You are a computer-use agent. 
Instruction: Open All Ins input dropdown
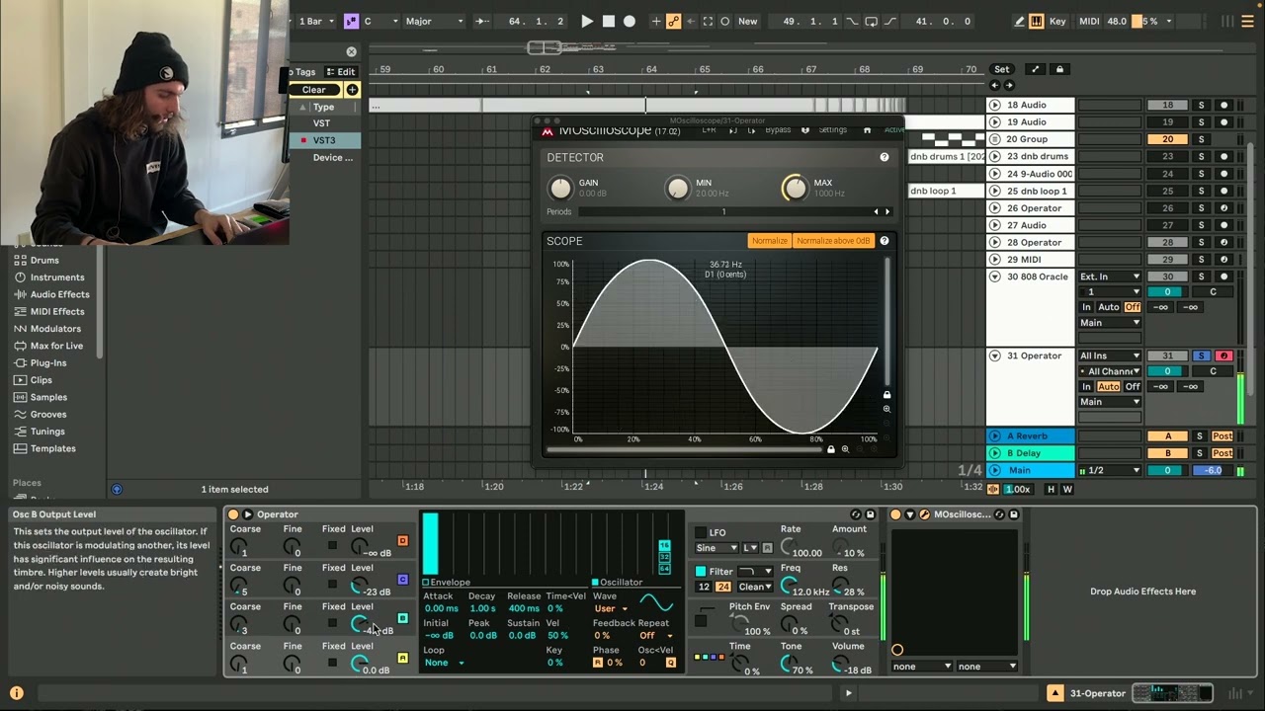pyautogui.click(x=1110, y=355)
